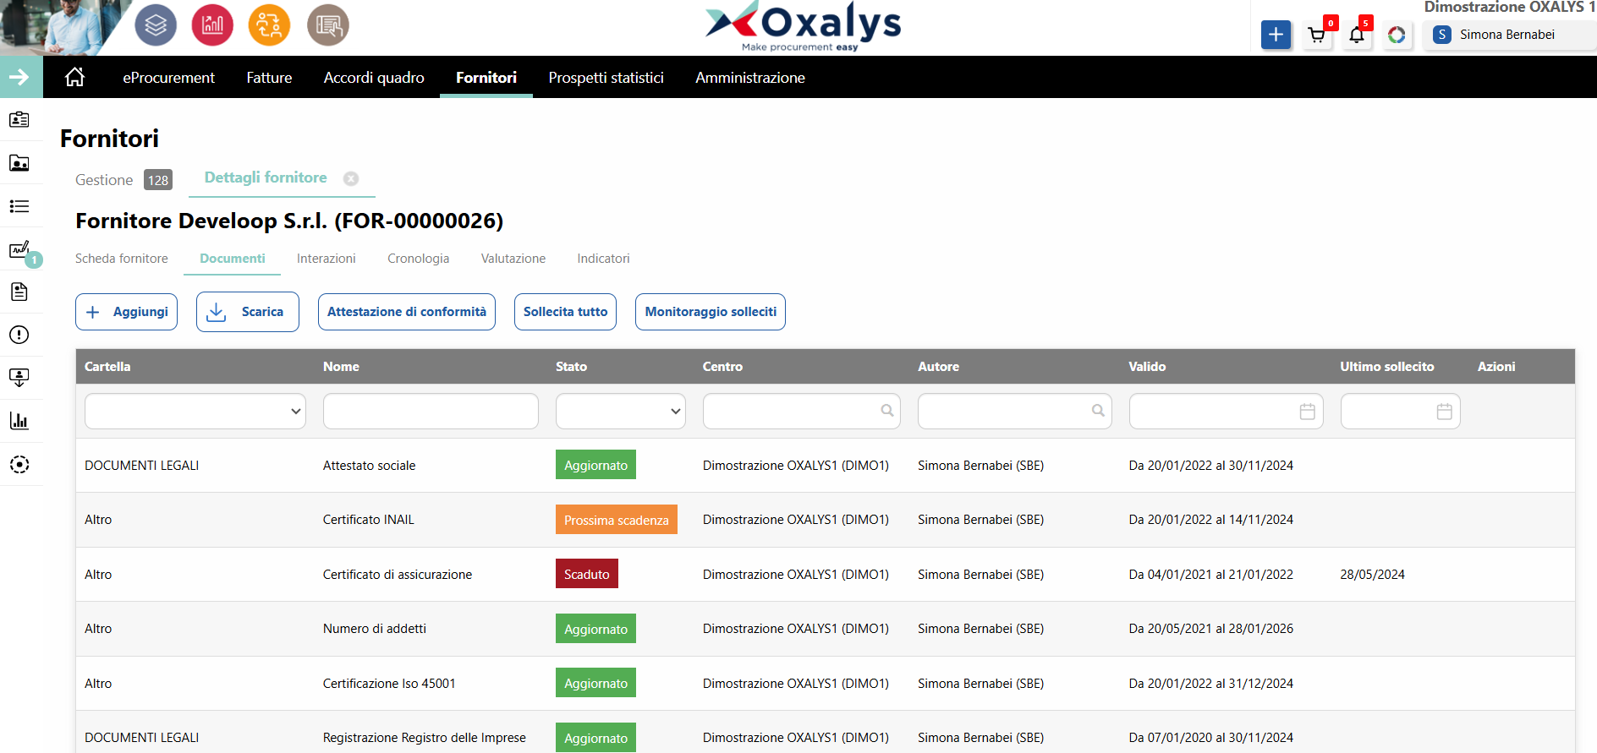Screen dimensions: 1597x753
Task: Switch to the Valutazione tab
Action: [513, 259]
